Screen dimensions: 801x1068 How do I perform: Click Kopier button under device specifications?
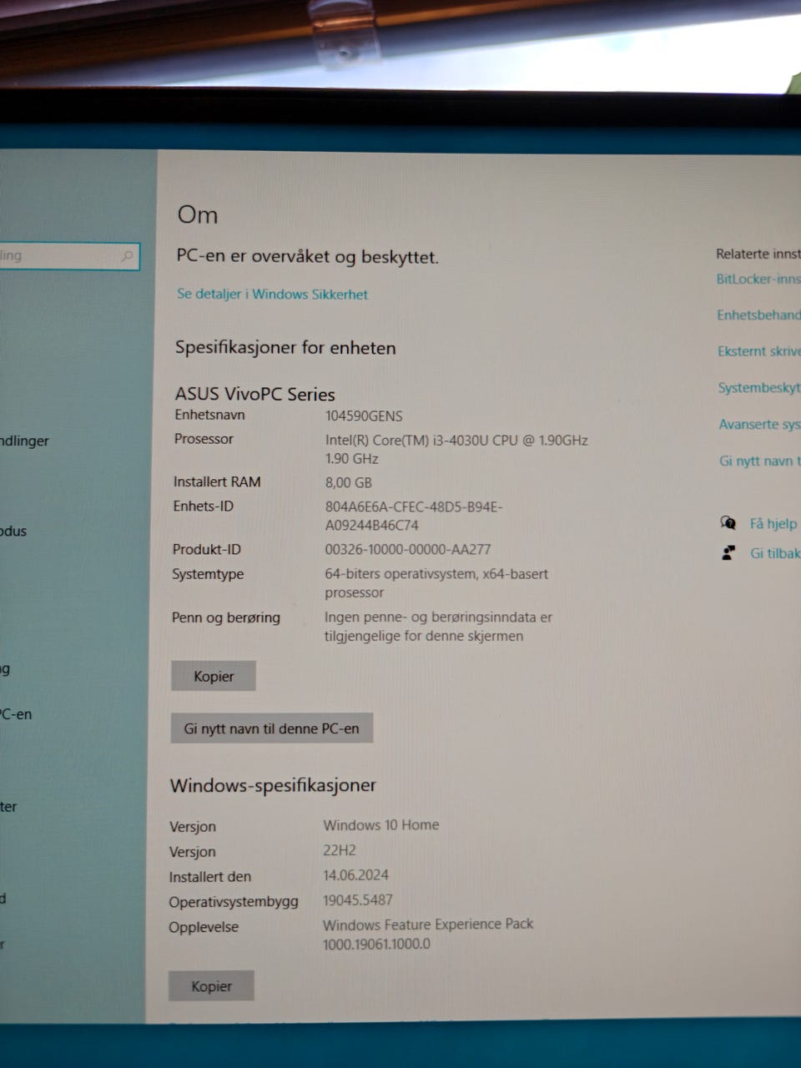(x=214, y=676)
